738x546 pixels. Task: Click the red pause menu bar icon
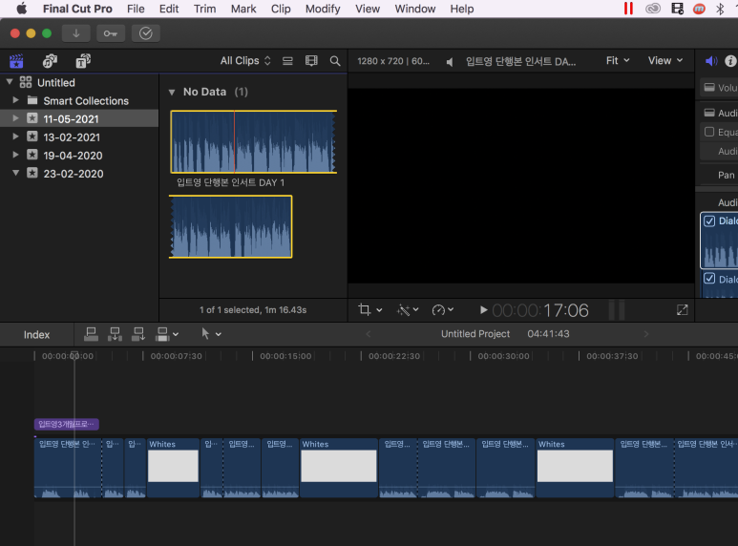point(628,9)
